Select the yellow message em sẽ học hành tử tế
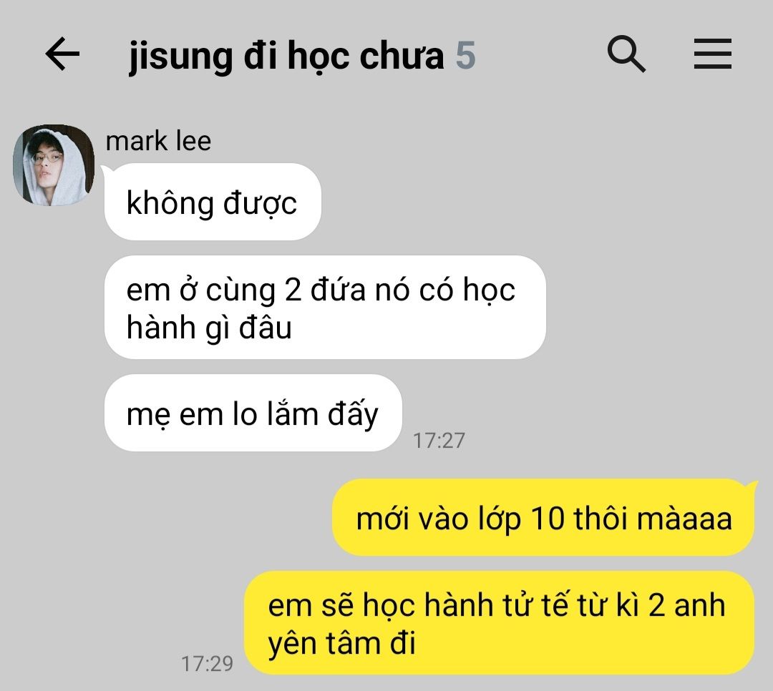This screenshot has height=691, width=773. 500,623
